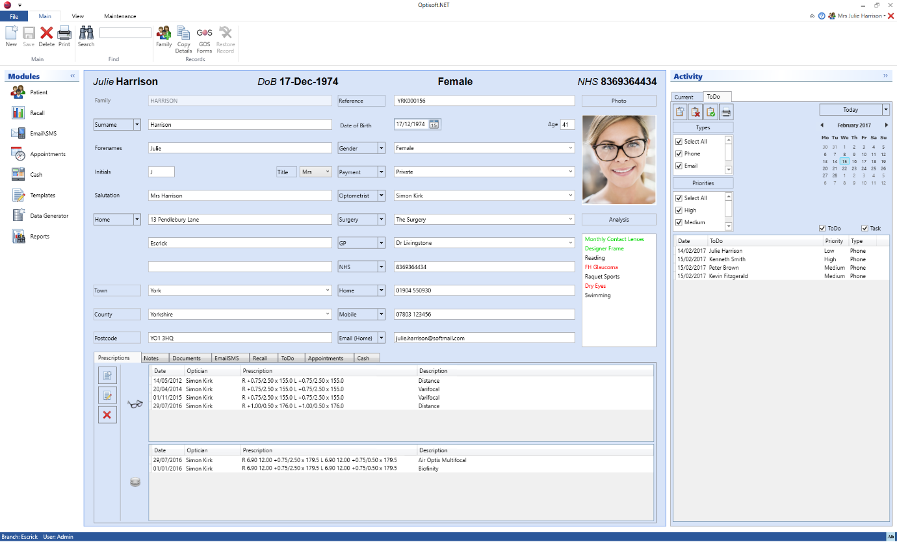
Task: Open the Maintenance ribbon tab
Action: pyautogui.click(x=120, y=16)
